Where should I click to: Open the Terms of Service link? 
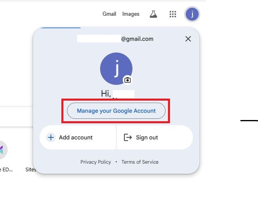(140, 162)
